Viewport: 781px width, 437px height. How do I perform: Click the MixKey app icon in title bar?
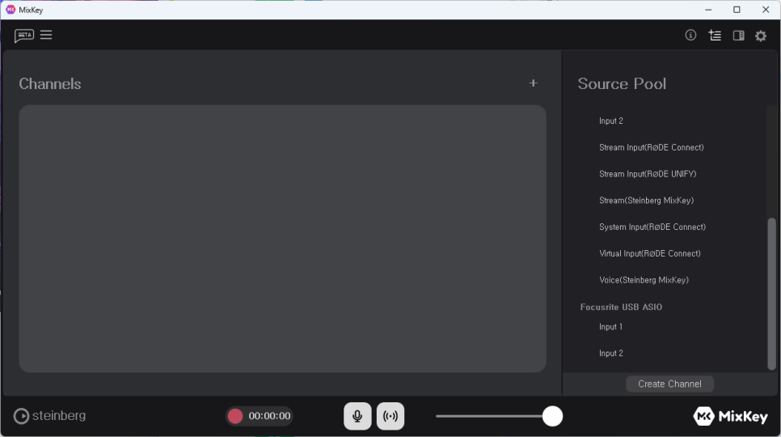pos(11,10)
